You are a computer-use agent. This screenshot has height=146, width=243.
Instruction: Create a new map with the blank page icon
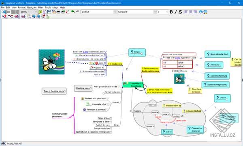pyautogui.click(x=45, y=12)
